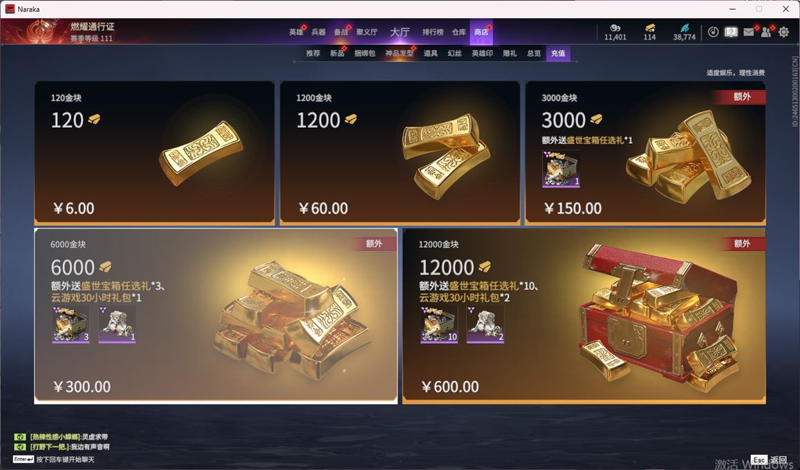The height and width of the screenshot is (470, 800).
Task: Open the 英雄 heroes tab
Action: pyautogui.click(x=296, y=32)
